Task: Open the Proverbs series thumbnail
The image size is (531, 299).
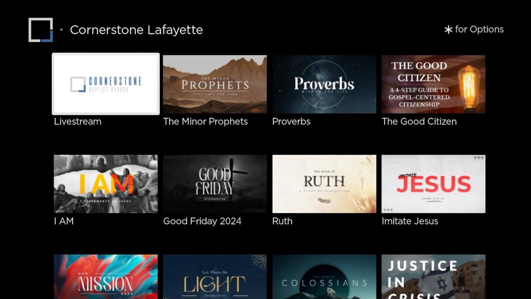Action: (x=324, y=84)
